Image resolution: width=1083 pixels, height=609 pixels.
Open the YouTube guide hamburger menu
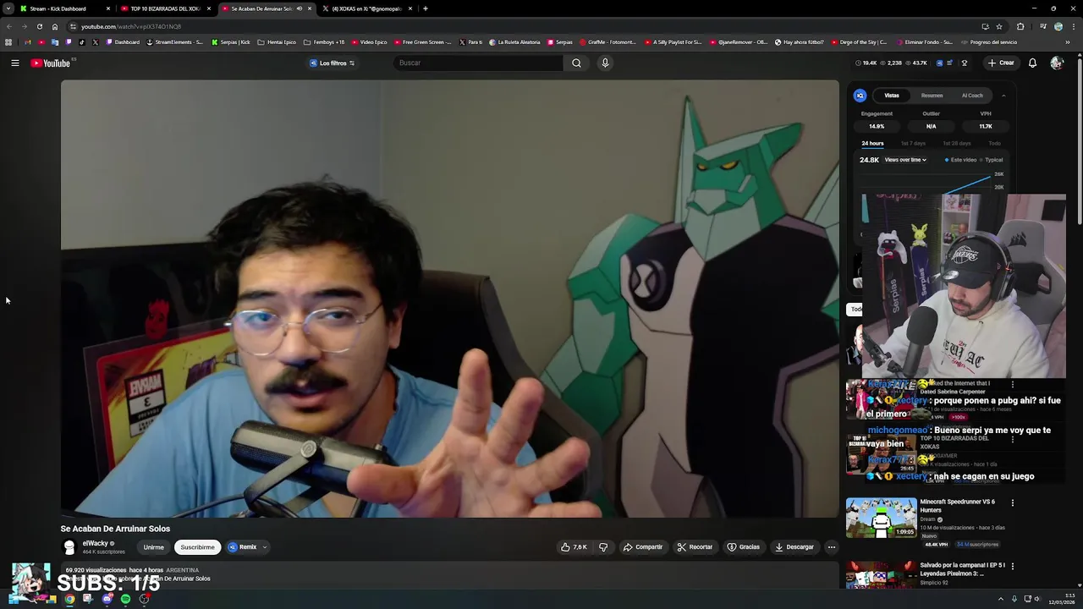tap(15, 63)
